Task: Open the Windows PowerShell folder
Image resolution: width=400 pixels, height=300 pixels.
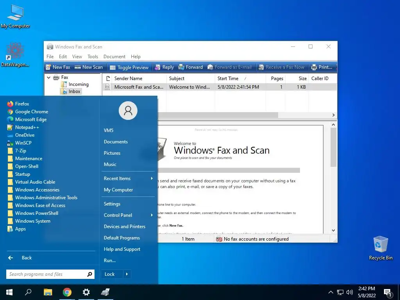Action: point(33,213)
